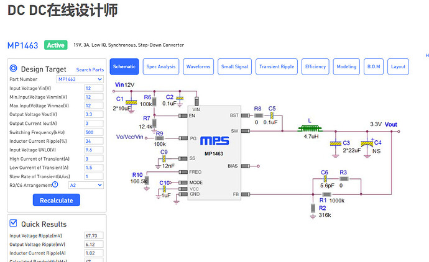Select capacitor C4 symbol in schematic
Screen dimensions: 429x262
367,143
